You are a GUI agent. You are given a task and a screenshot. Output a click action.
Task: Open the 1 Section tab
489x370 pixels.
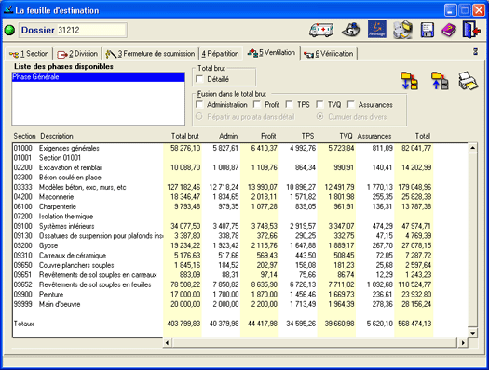[29, 54]
